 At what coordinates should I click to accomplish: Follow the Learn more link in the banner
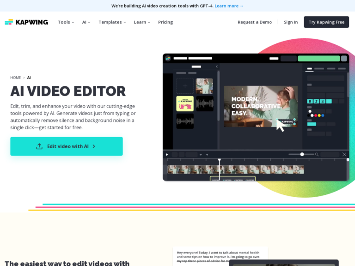coord(229,6)
